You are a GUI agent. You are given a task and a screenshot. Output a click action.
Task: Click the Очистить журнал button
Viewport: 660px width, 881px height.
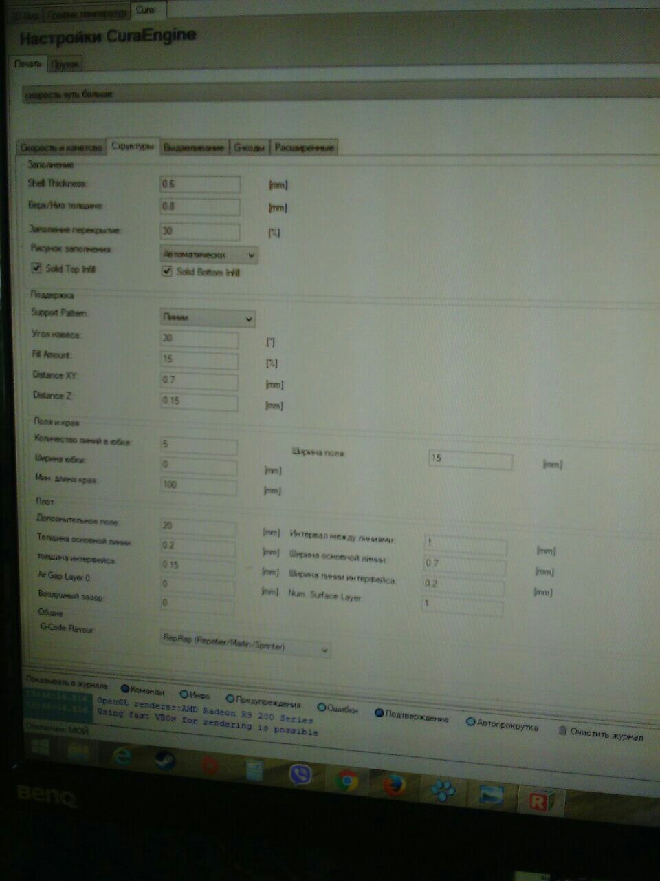click(600, 733)
